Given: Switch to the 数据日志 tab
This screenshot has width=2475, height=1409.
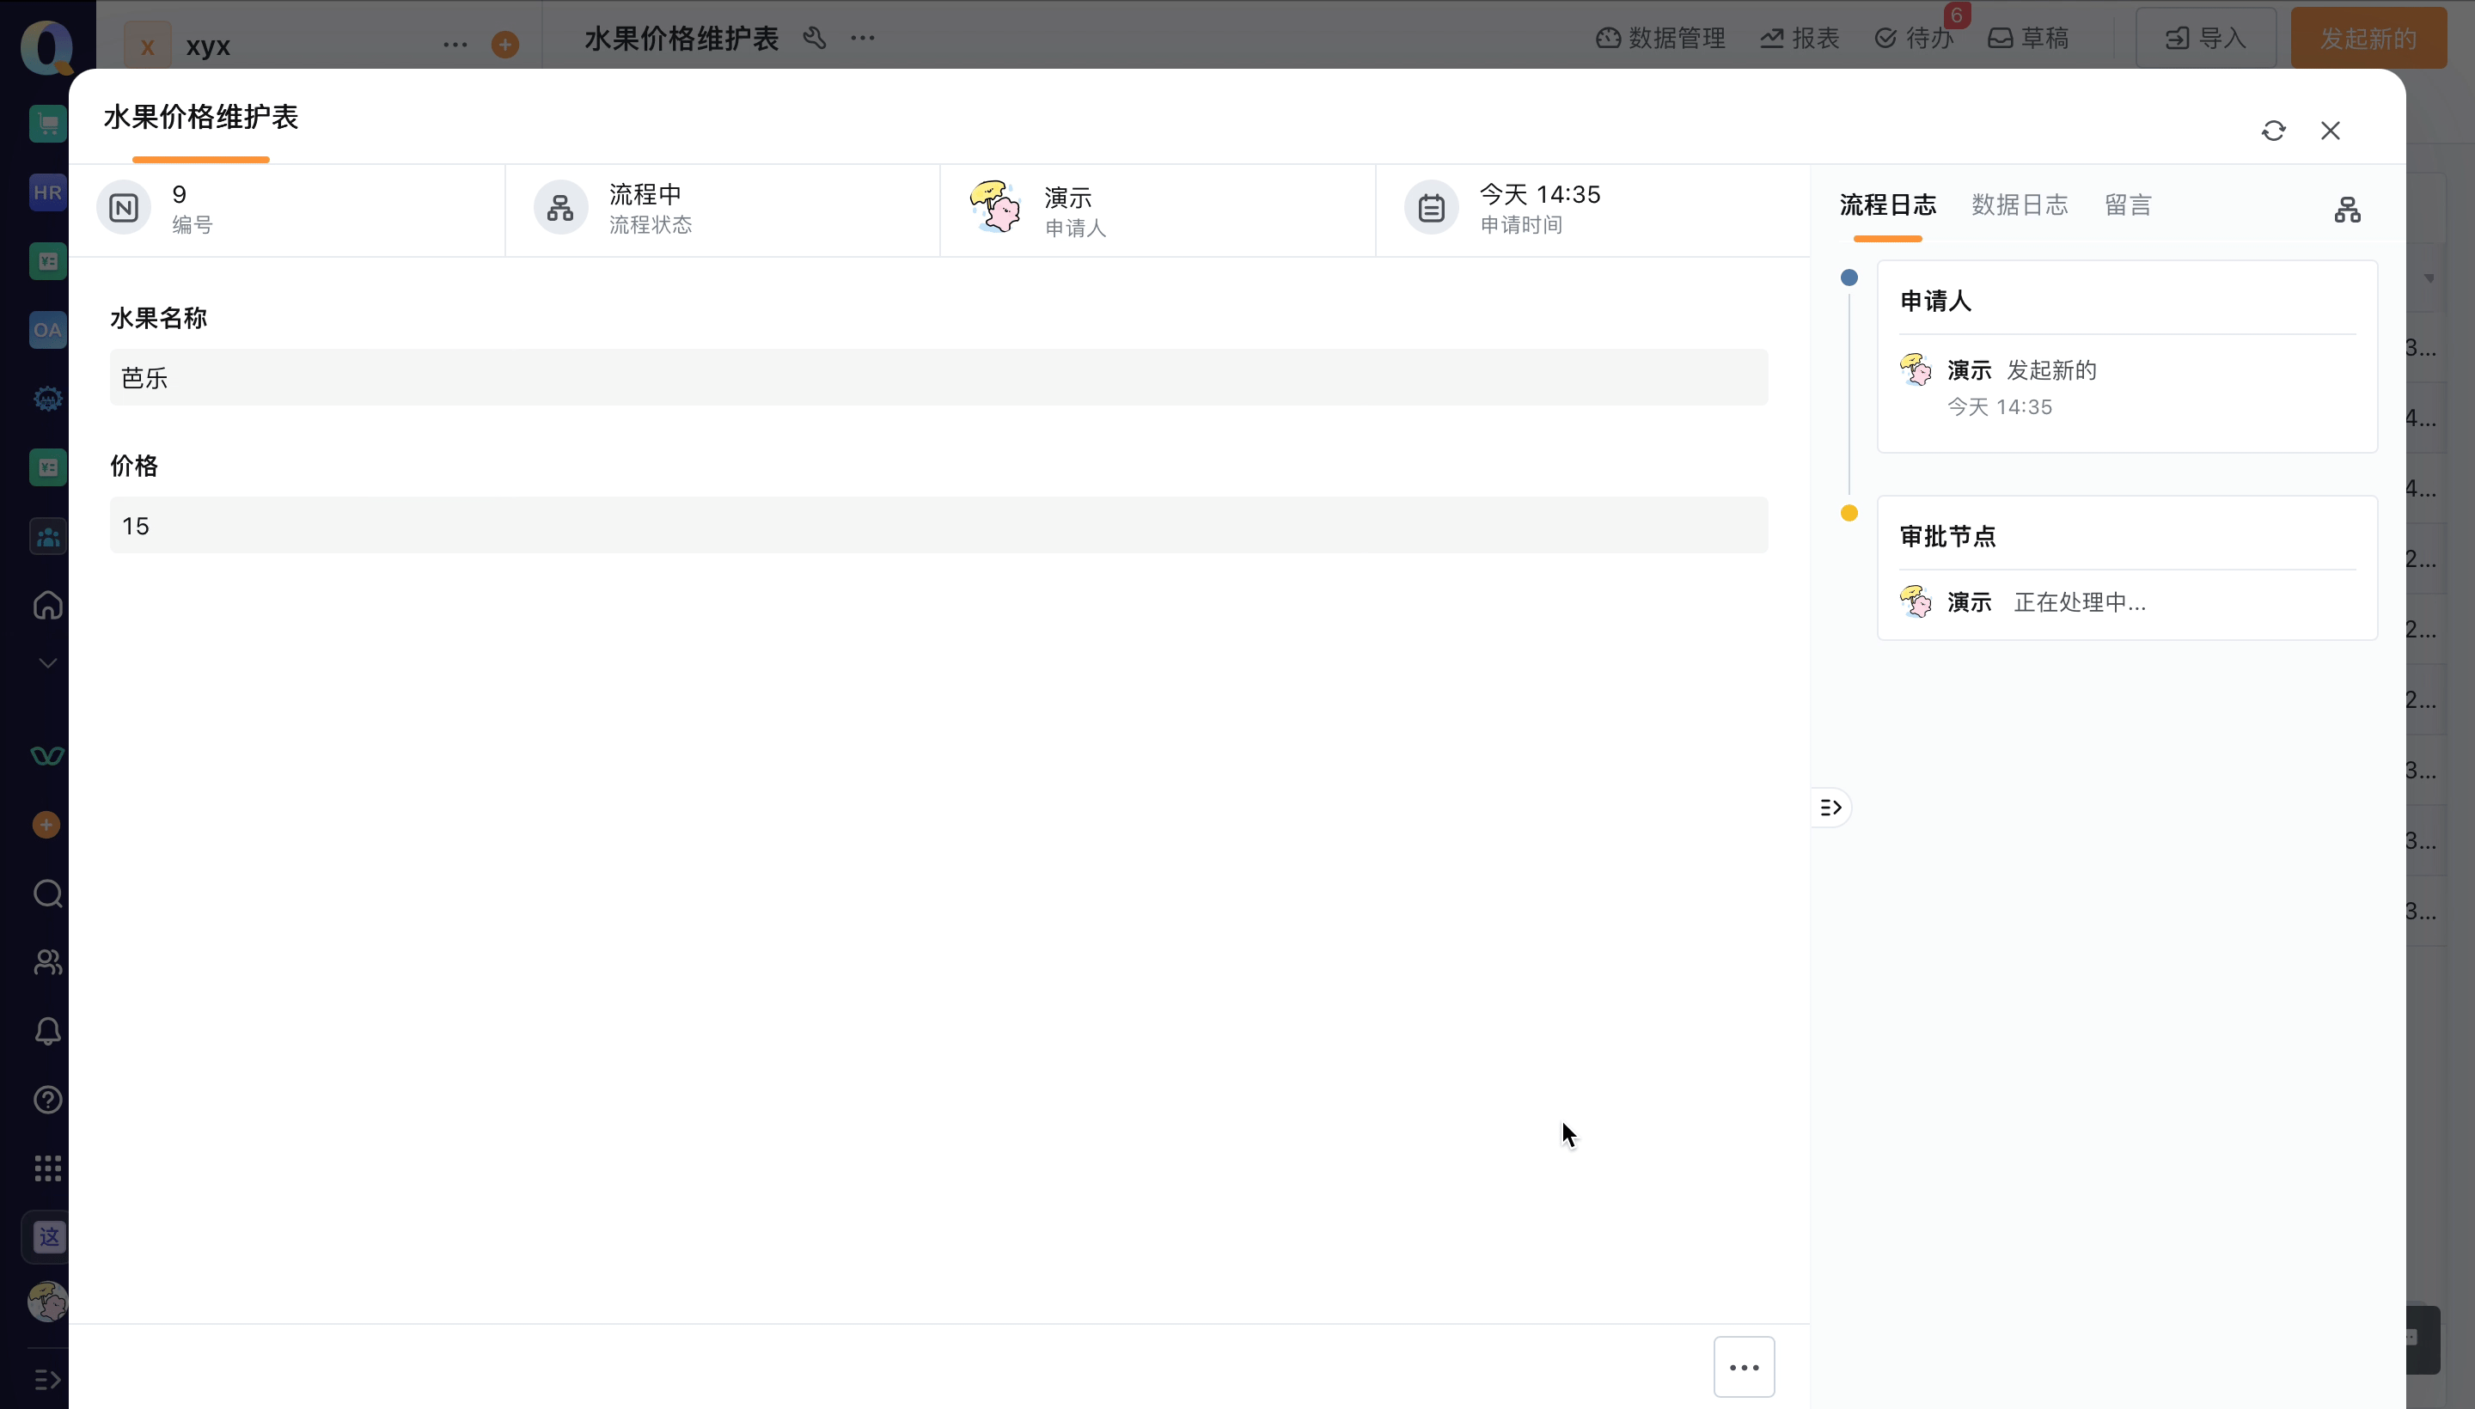Looking at the screenshot, I should [x=2020, y=204].
